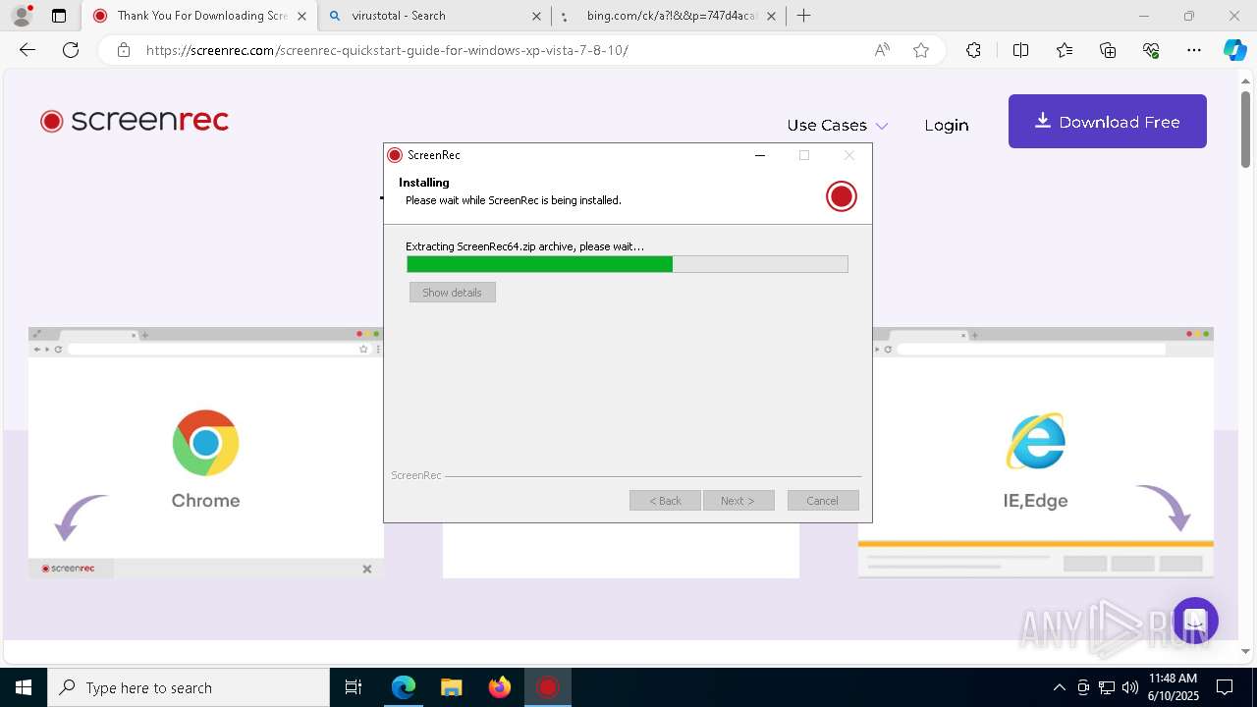View site information lock icon

click(x=124, y=50)
